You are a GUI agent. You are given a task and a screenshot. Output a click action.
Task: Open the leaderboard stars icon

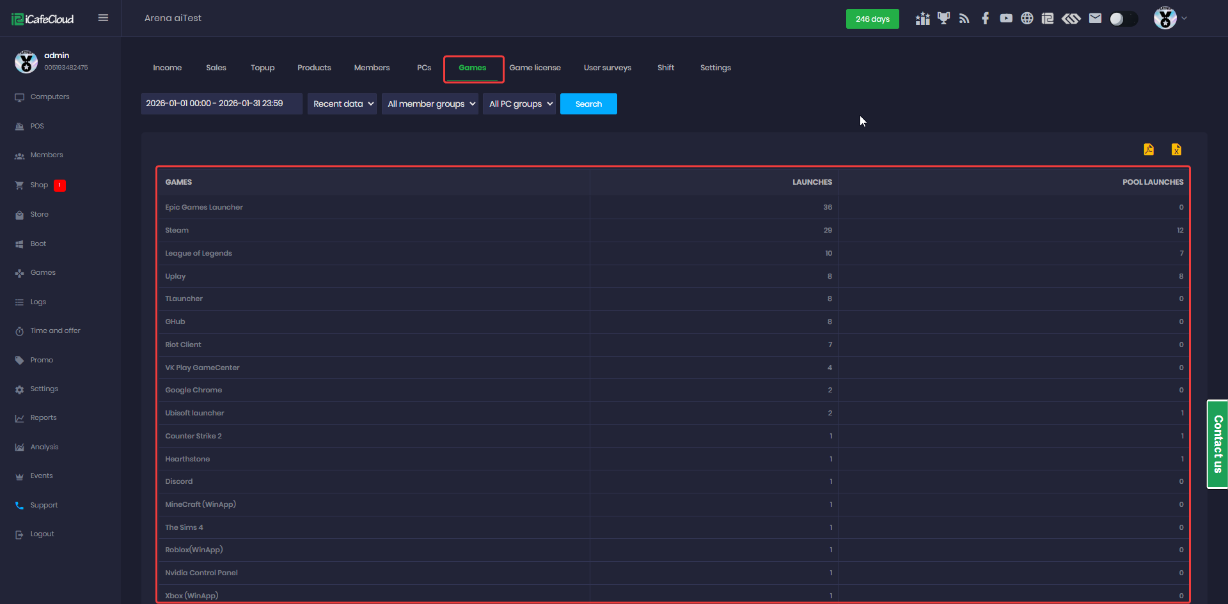click(x=922, y=19)
